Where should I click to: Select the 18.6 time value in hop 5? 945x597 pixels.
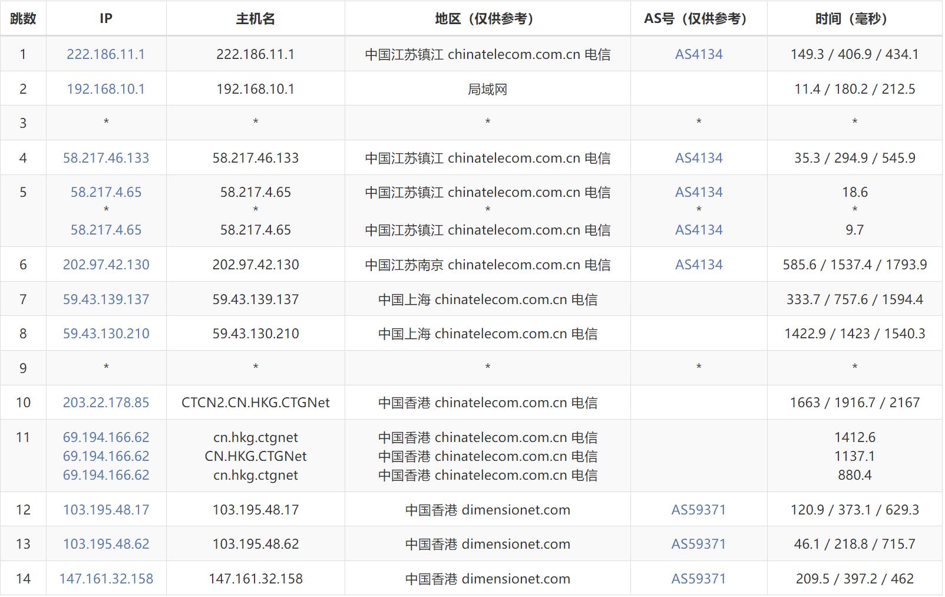pyautogui.click(x=855, y=192)
